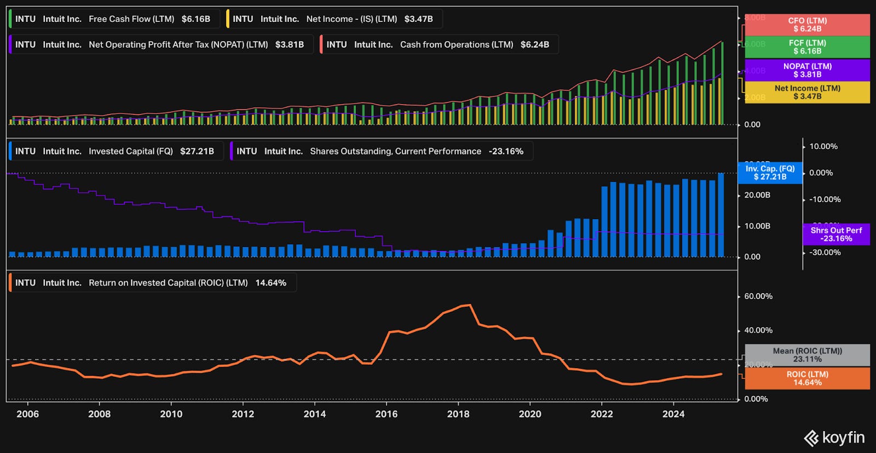The image size is (876, 453).
Task: Click the 40.00% label on ROIC axis
Action: [x=758, y=330]
